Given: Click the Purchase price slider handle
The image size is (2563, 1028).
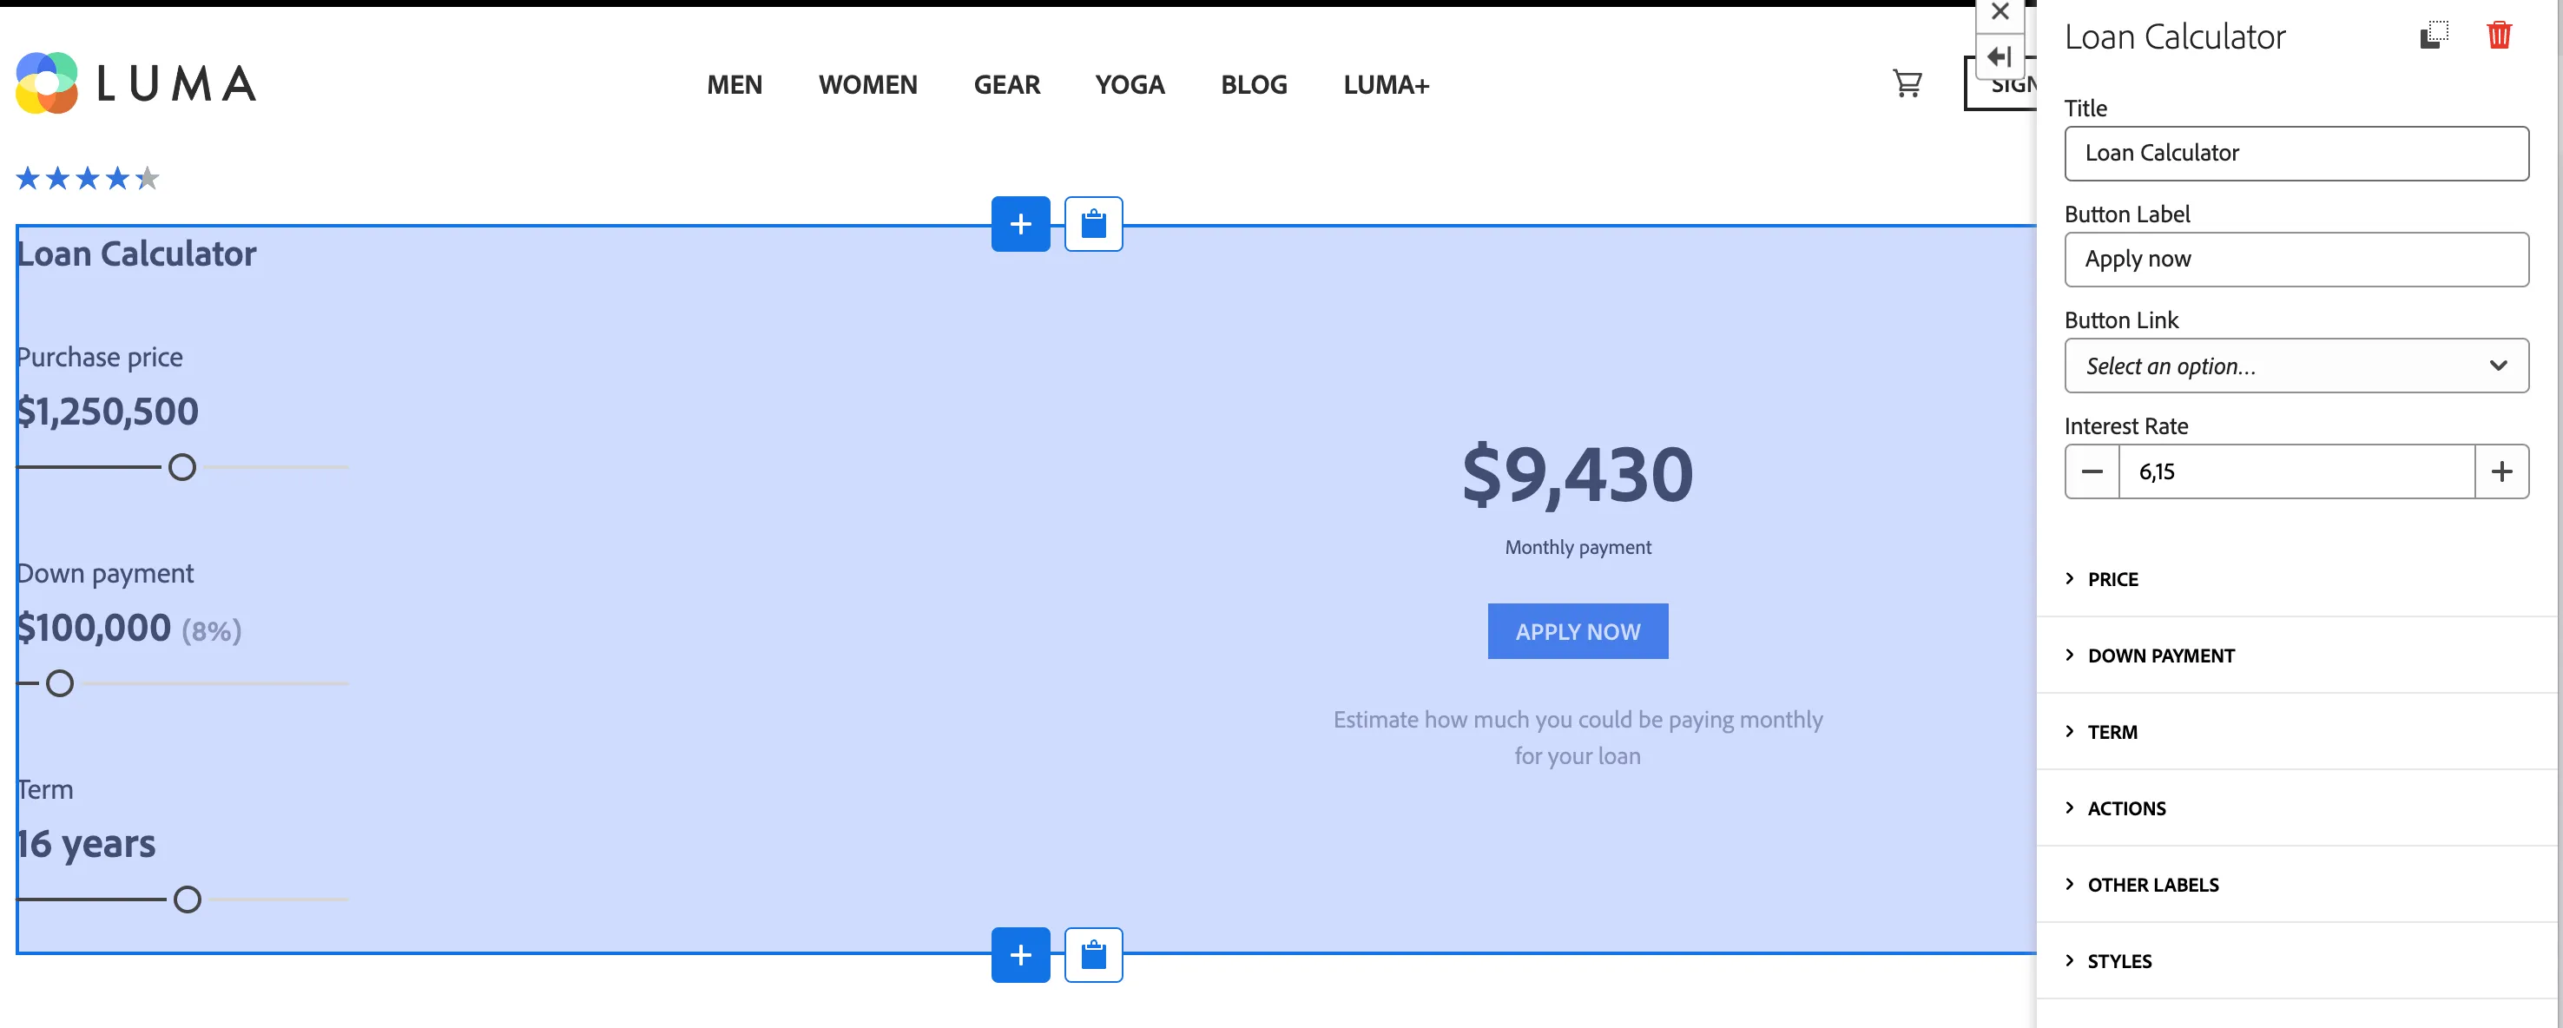Looking at the screenshot, I should click(182, 467).
